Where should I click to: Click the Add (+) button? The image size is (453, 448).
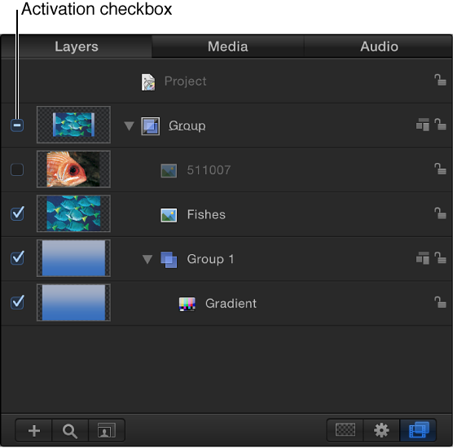pyautogui.click(x=33, y=431)
